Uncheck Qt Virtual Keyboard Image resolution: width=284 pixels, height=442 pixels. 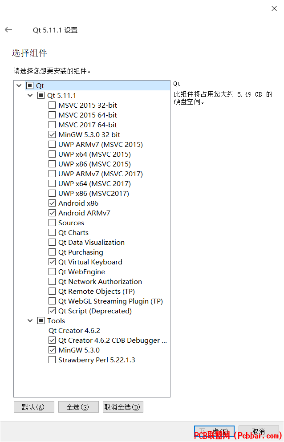tap(52, 262)
